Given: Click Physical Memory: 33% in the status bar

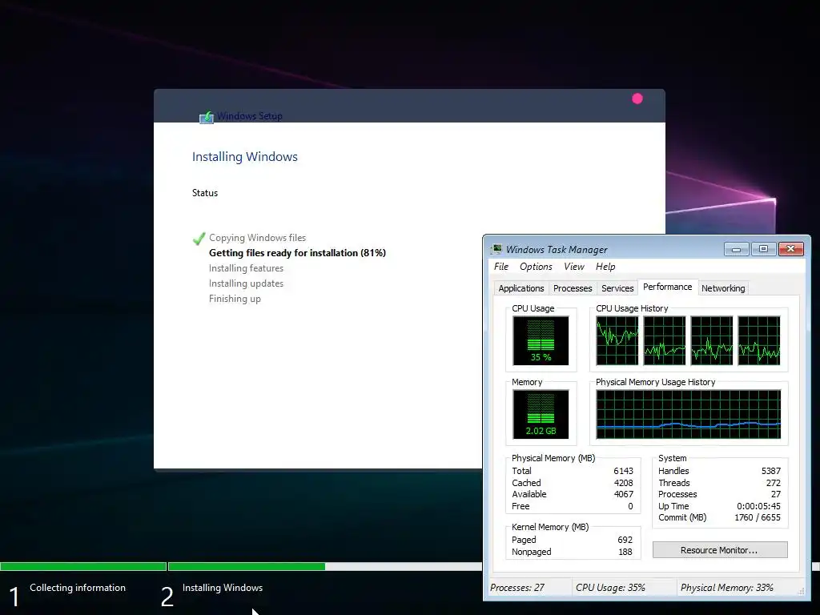Looking at the screenshot, I should (x=727, y=588).
